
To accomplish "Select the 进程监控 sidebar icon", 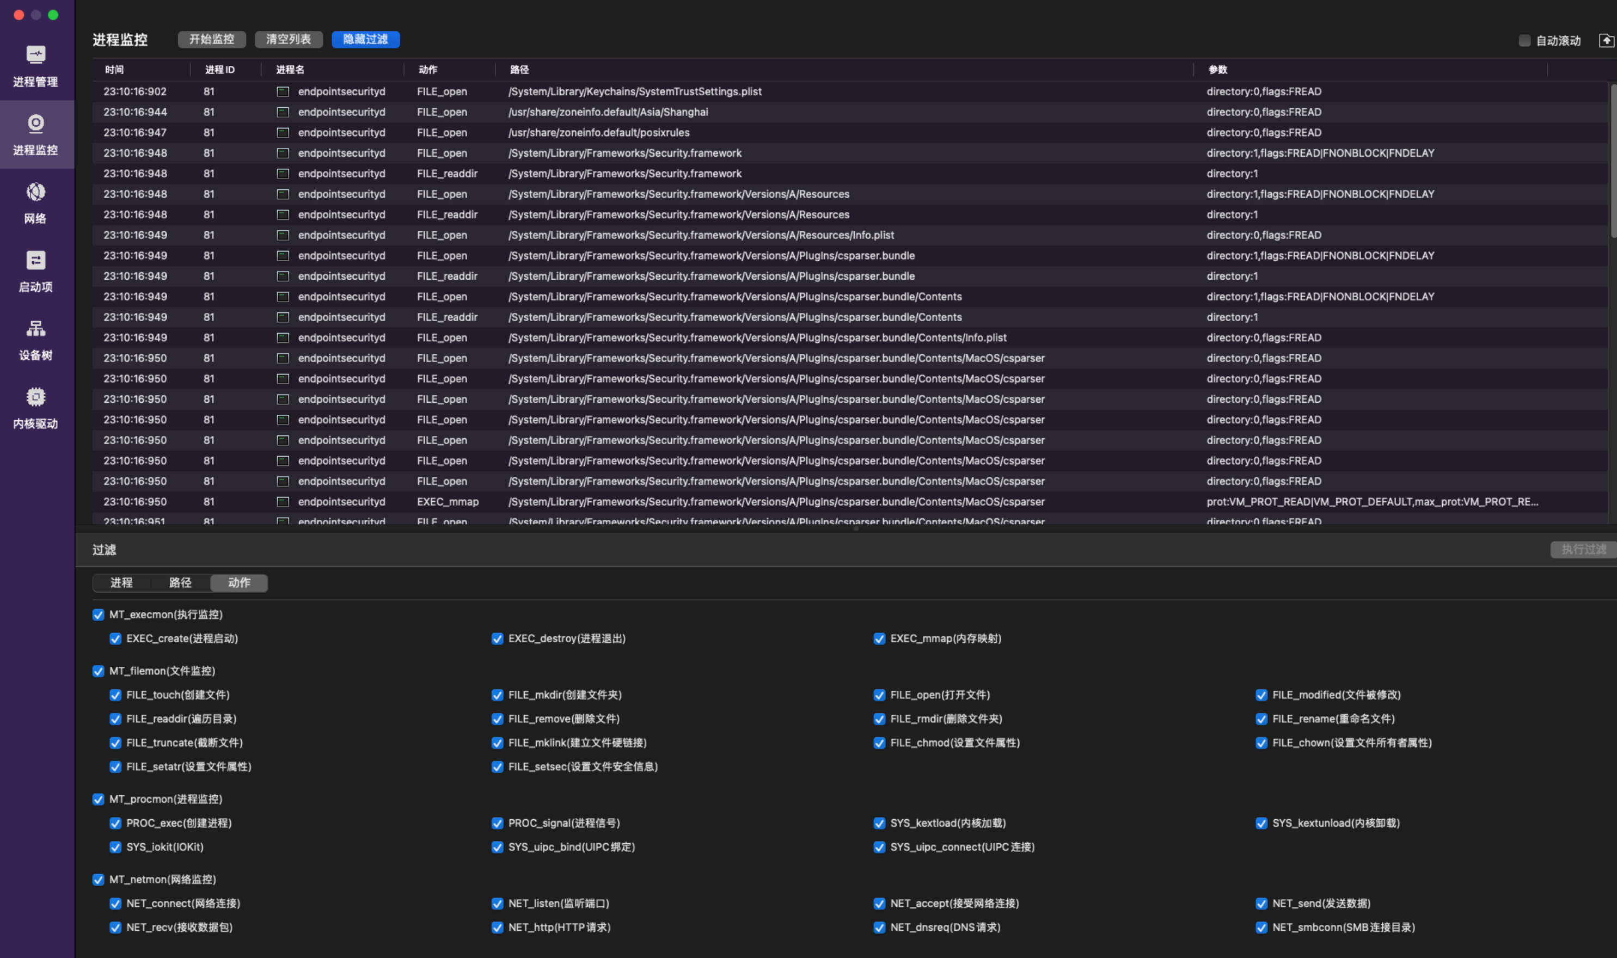I will click(35, 124).
